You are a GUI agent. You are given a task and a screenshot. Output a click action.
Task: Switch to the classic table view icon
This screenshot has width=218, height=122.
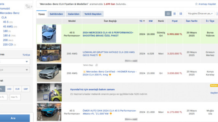(x=168, y=14)
